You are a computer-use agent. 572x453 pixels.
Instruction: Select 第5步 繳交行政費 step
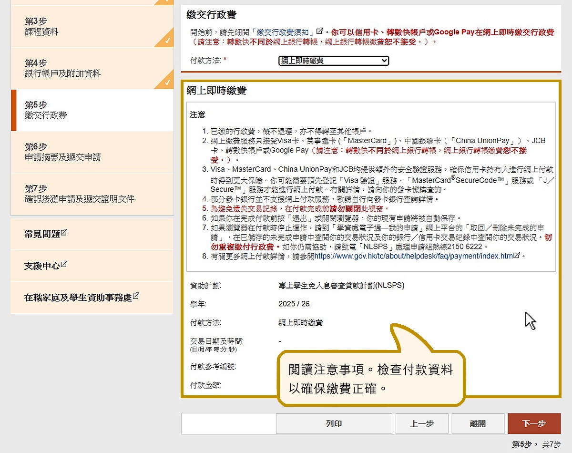click(91, 110)
